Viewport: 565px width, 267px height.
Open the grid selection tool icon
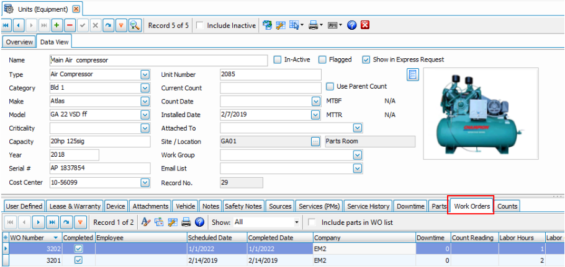[x=294, y=25]
